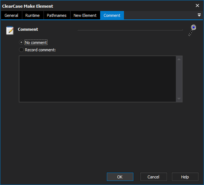Open the tab list dropdown arrow
This screenshot has height=185, width=204.
click(x=199, y=15)
